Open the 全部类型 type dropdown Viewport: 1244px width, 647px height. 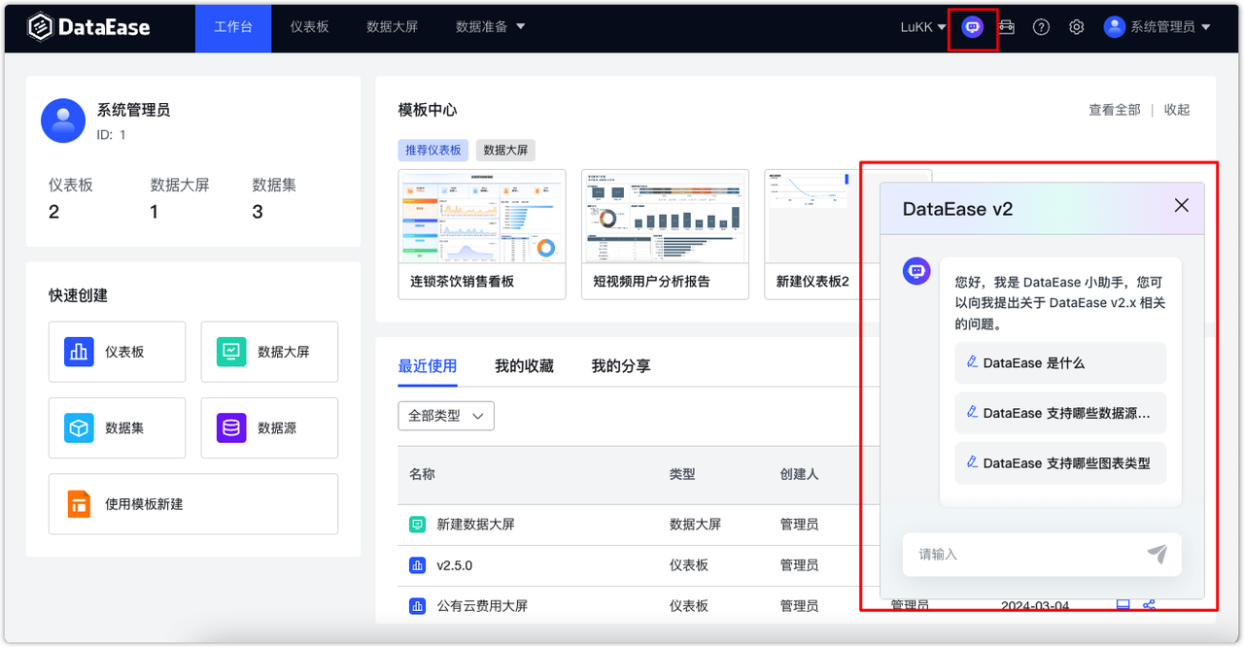click(x=446, y=415)
